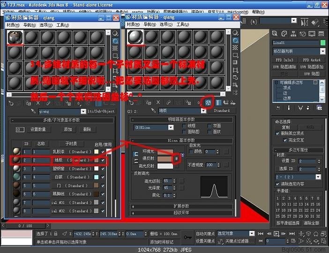The width and height of the screenshot is (329, 253).
Task: Assign Material to Selection in Standard material editor
Action: tap(149, 103)
